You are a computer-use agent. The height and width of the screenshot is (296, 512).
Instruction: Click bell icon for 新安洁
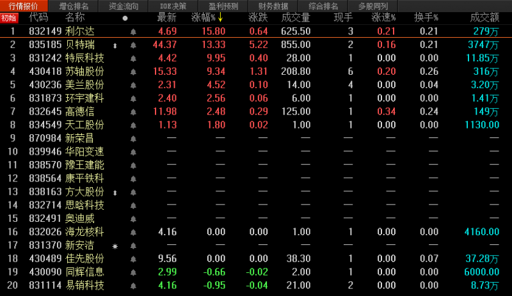point(133,246)
